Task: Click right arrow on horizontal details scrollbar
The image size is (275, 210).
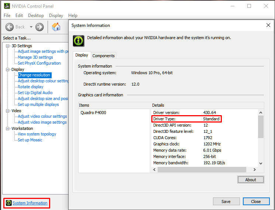Action: coord(254,169)
